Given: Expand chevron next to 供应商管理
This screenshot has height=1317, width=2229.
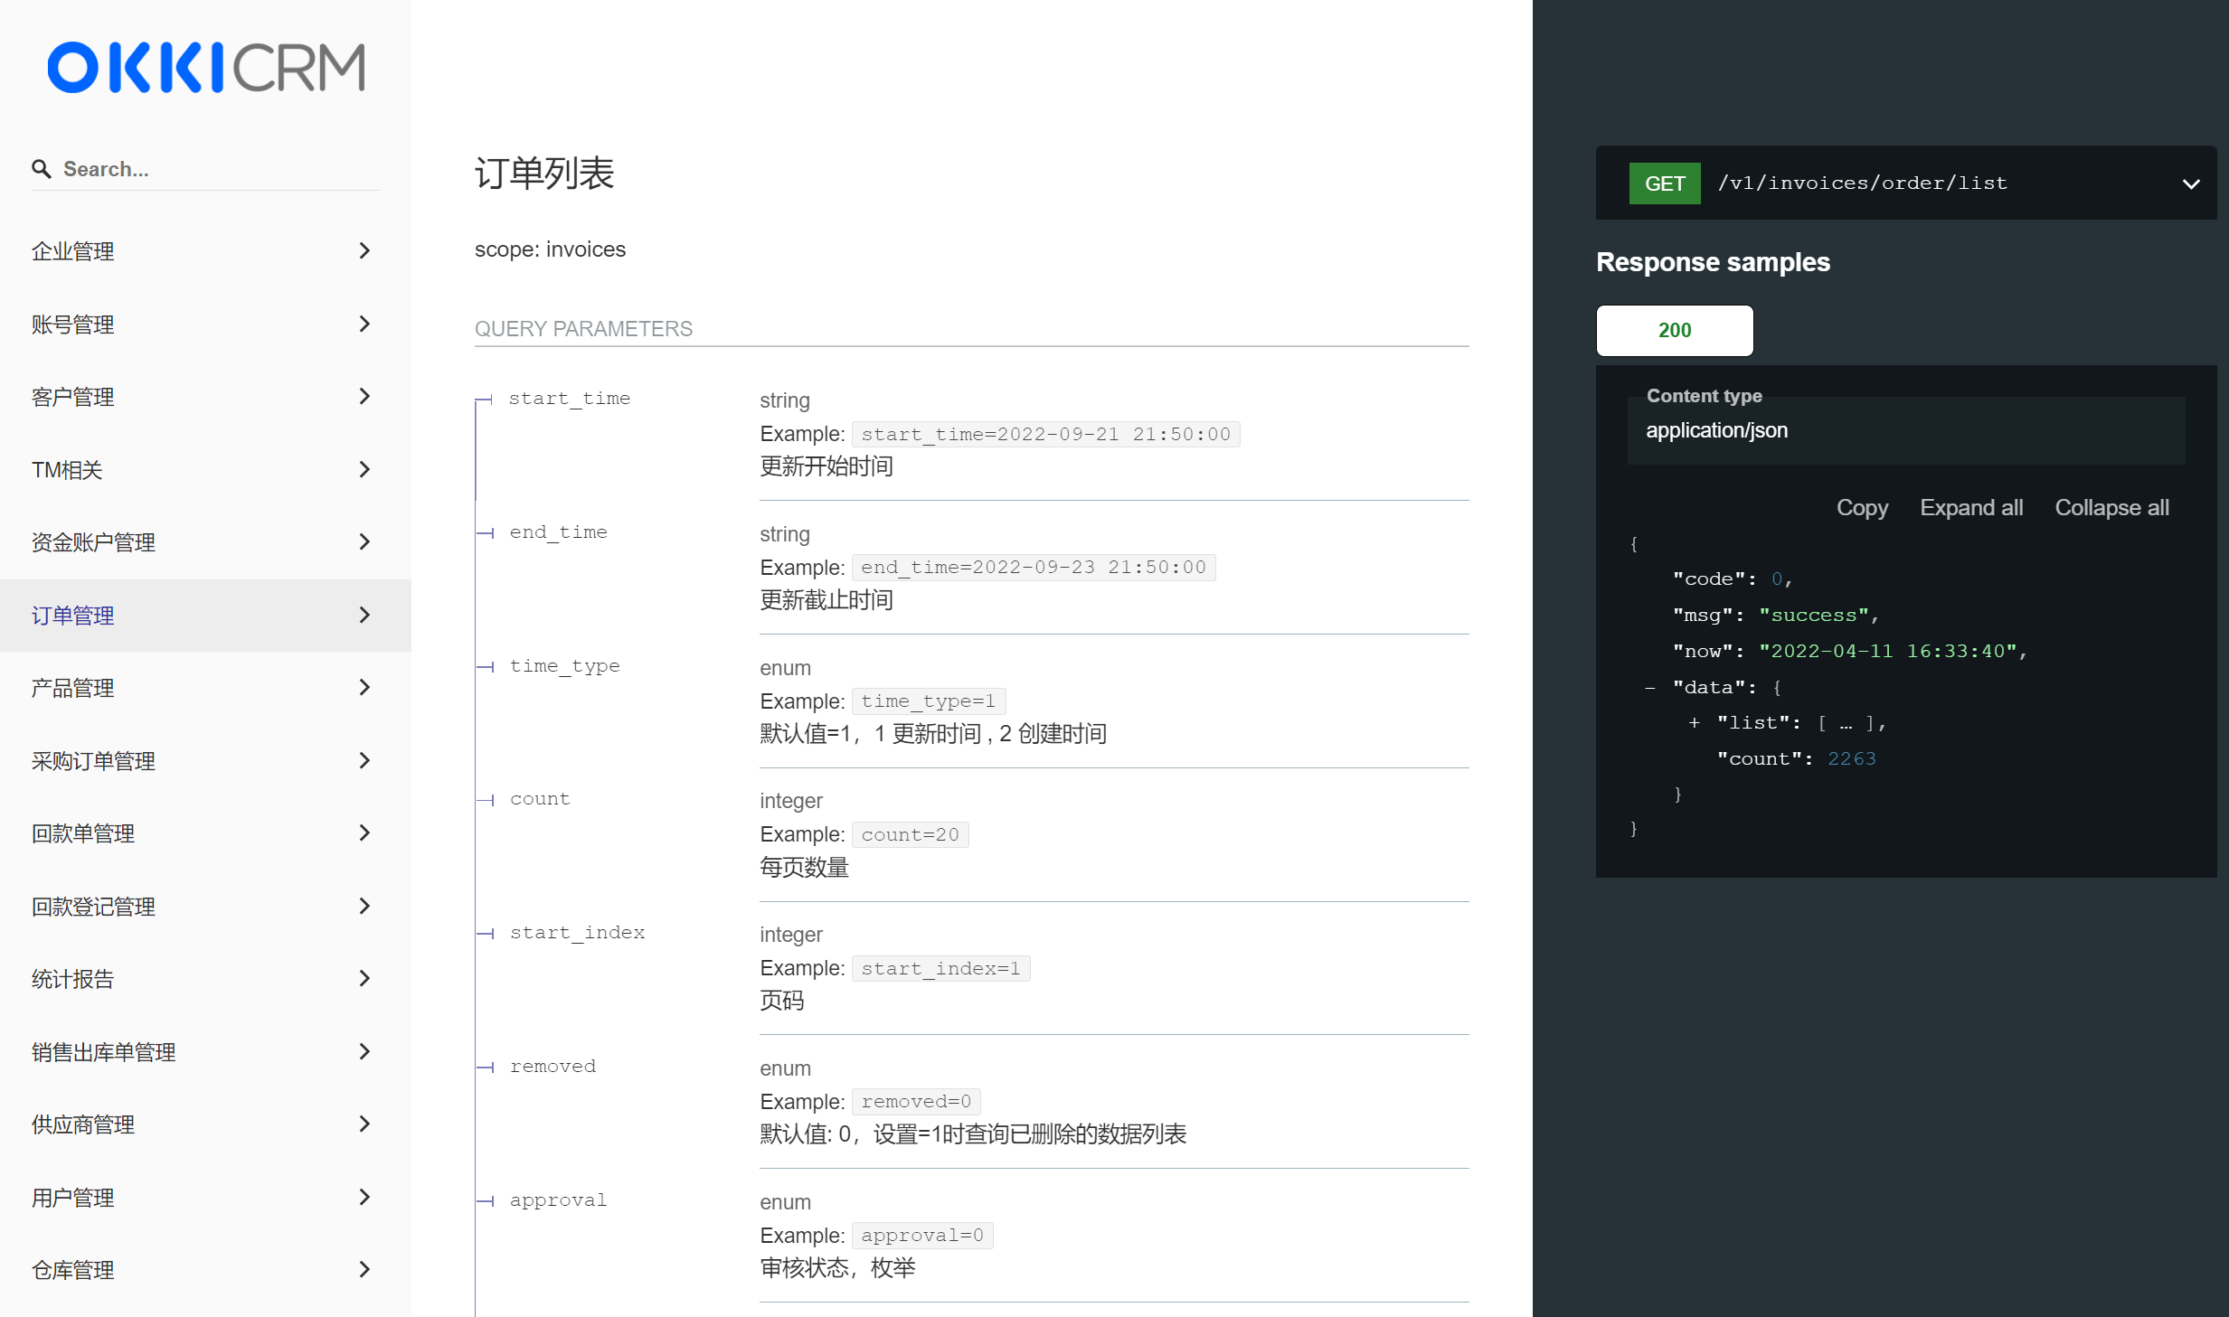Looking at the screenshot, I should pyautogui.click(x=364, y=1124).
